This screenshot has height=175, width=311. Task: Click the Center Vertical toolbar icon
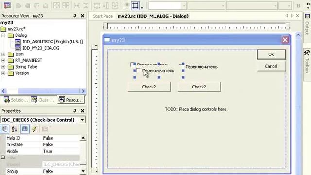57,5
